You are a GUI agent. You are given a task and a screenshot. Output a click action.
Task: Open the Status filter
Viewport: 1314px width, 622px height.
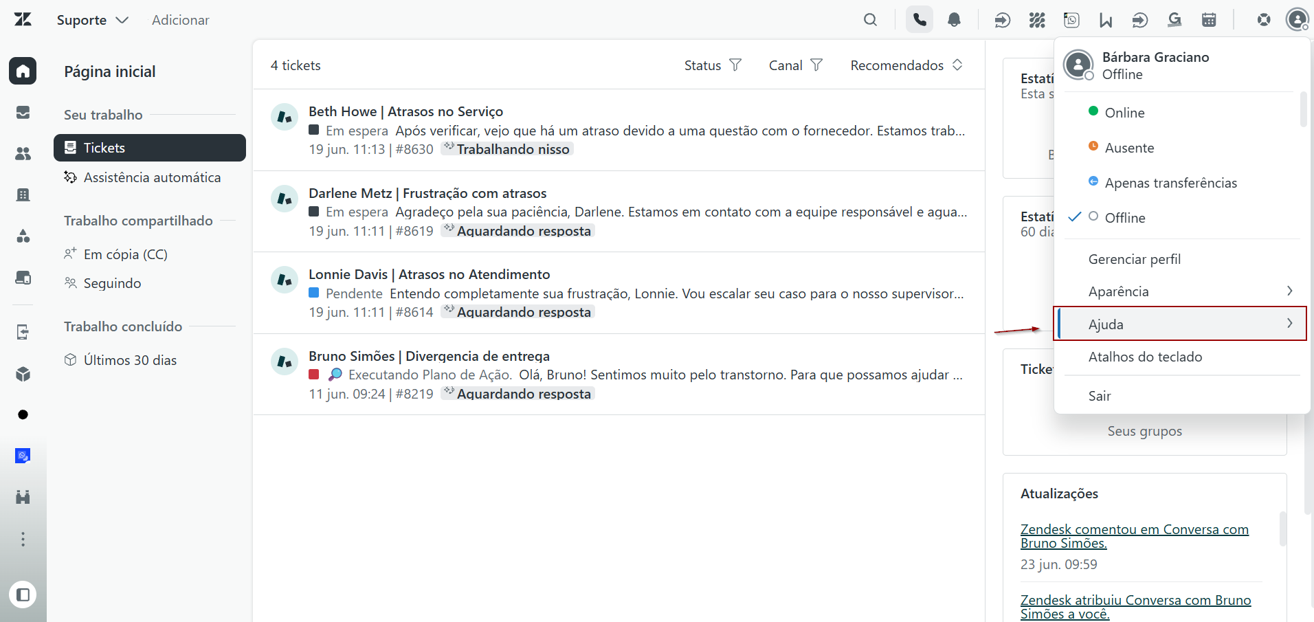pyautogui.click(x=713, y=65)
